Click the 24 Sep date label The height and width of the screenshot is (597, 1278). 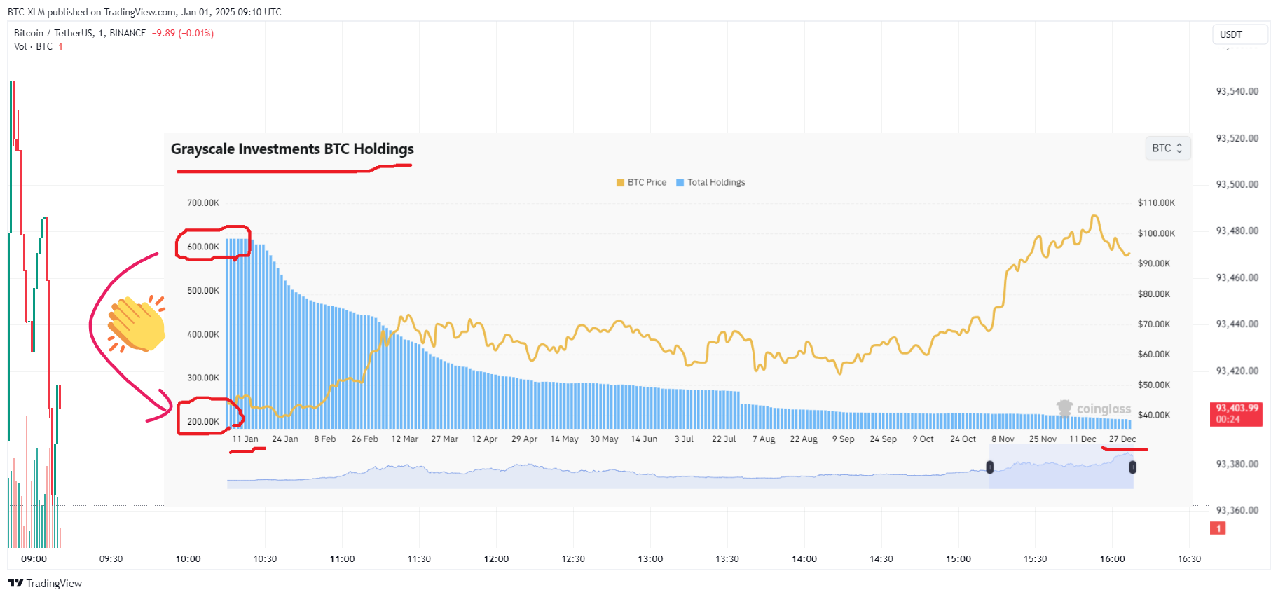[x=883, y=439]
